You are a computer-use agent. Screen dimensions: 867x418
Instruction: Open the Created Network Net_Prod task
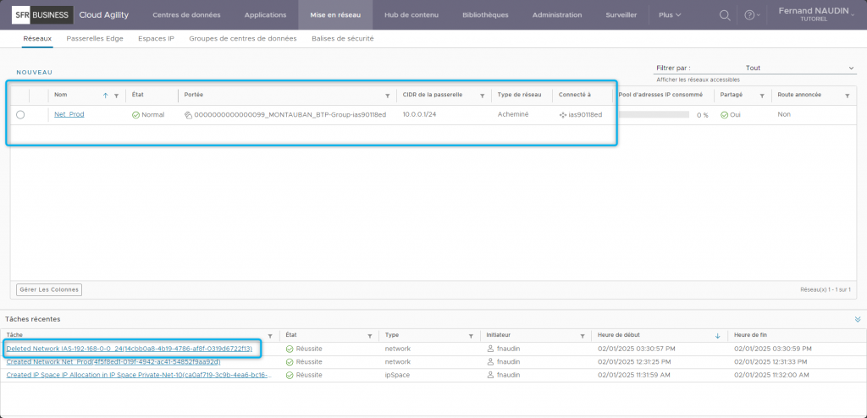pyautogui.click(x=113, y=361)
